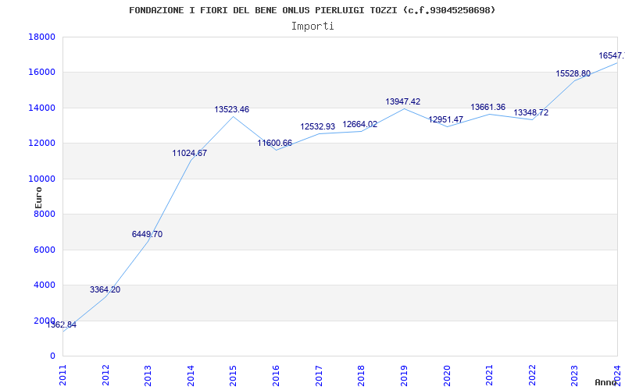
Task: Select the 15528.80 data label
Action: click(x=573, y=73)
